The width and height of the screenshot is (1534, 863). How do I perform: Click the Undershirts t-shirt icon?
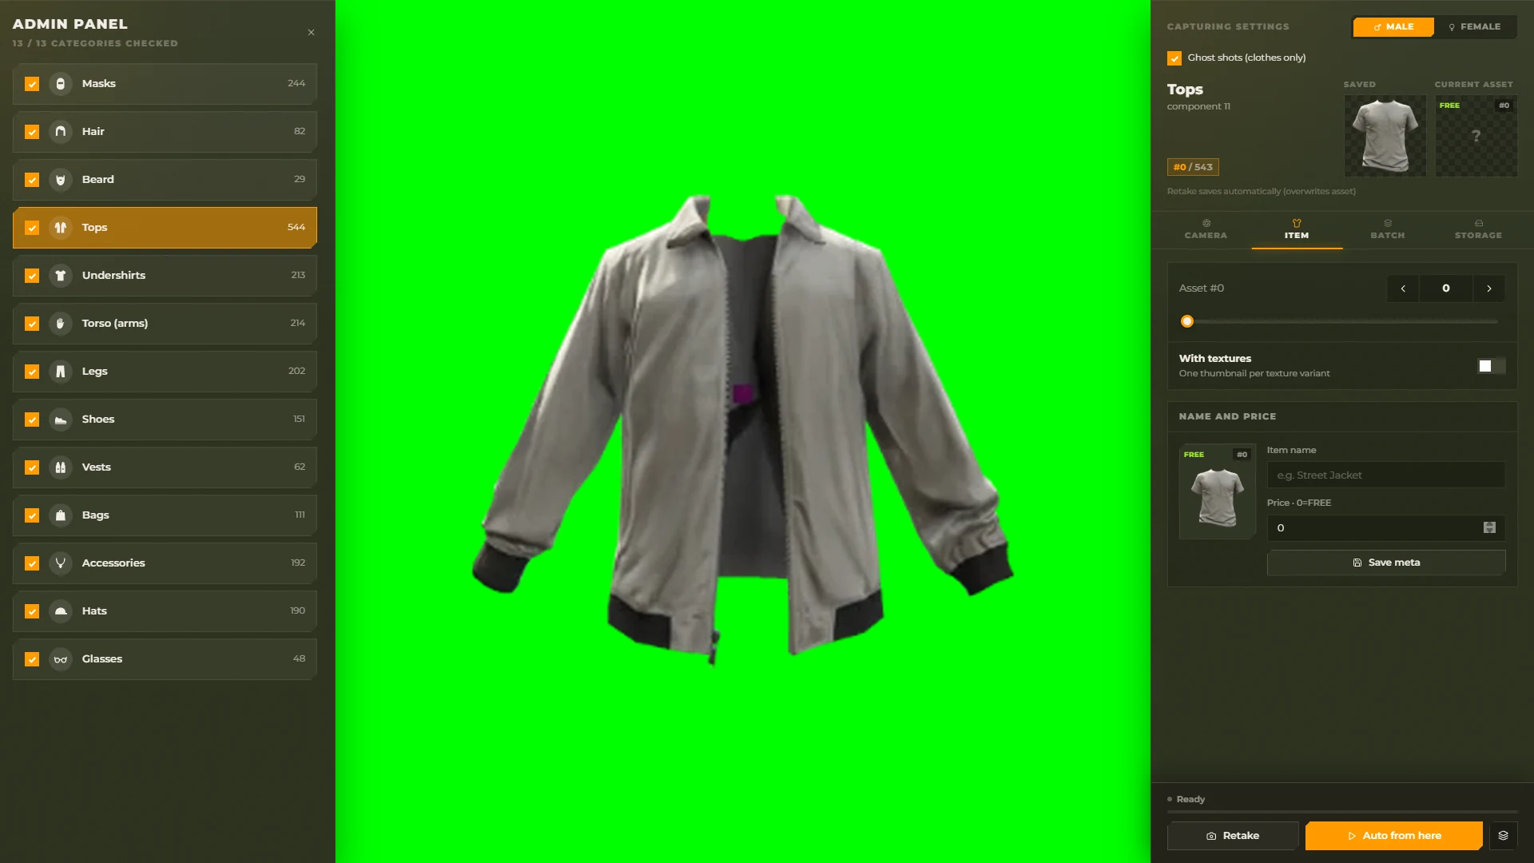tap(61, 276)
